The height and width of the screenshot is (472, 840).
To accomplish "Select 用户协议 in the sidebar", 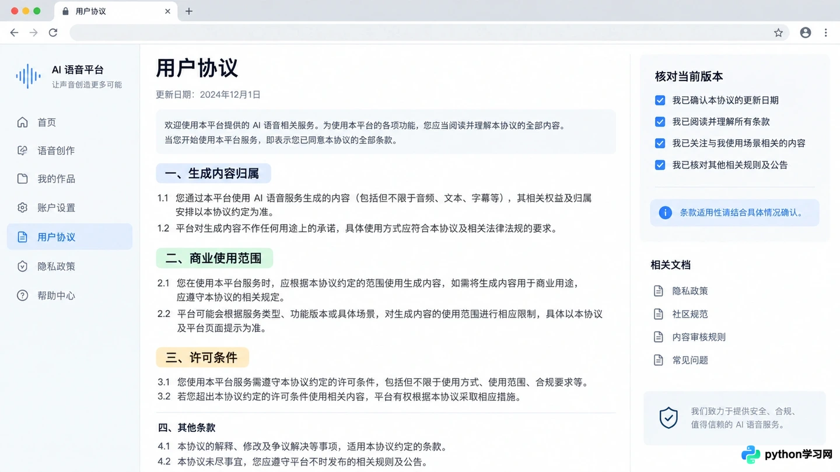I will point(69,237).
